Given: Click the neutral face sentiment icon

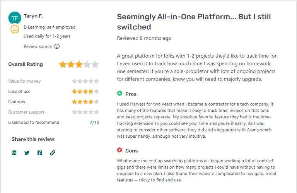Looking at the screenshot, I should pos(15,29).
